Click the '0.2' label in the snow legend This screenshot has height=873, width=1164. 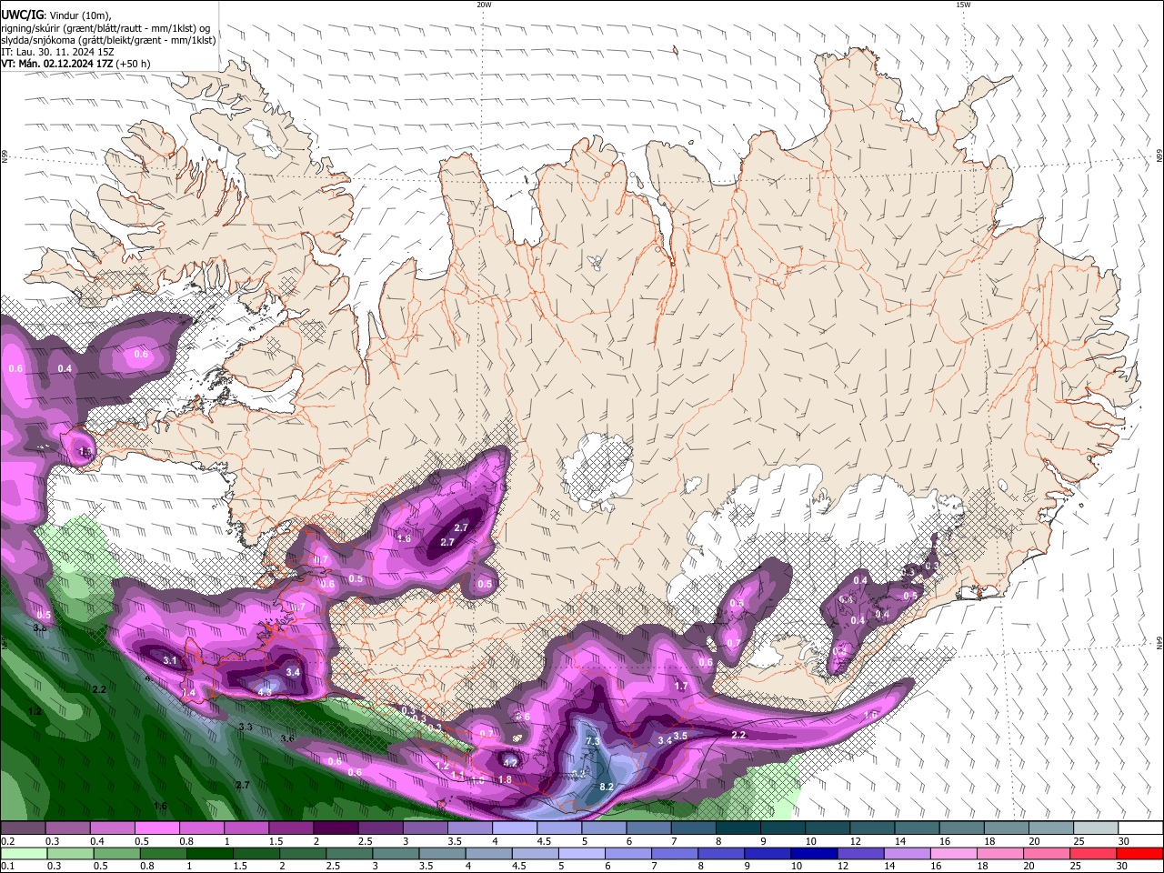[7, 841]
